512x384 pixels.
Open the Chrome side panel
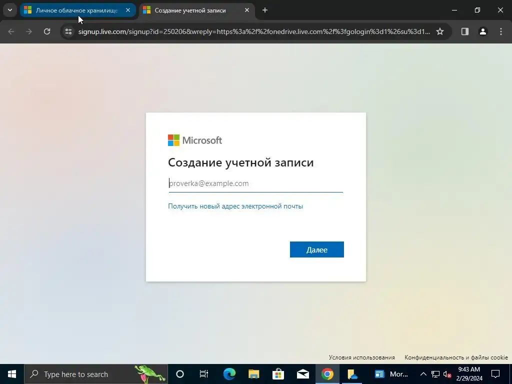click(x=465, y=31)
